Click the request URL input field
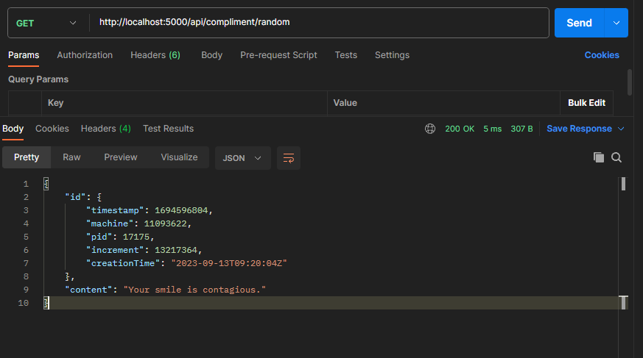Image resolution: width=643 pixels, height=358 pixels. point(319,23)
